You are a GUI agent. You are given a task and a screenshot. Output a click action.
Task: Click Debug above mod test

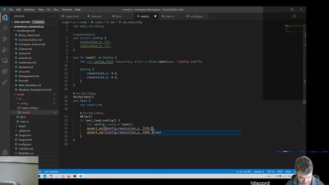click(92, 94)
